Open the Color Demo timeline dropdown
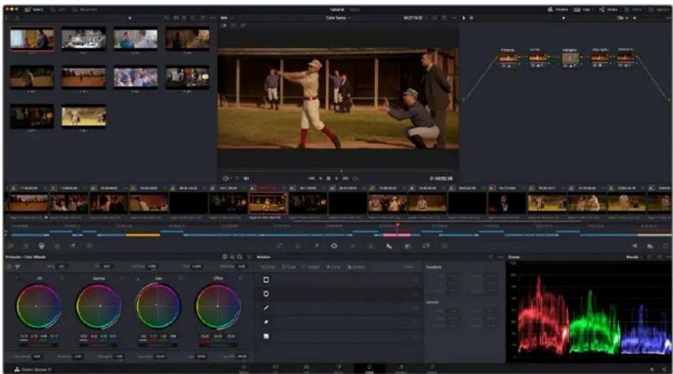This screenshot has width=673, height=374. pyautogui.click(x=338, y=18)
